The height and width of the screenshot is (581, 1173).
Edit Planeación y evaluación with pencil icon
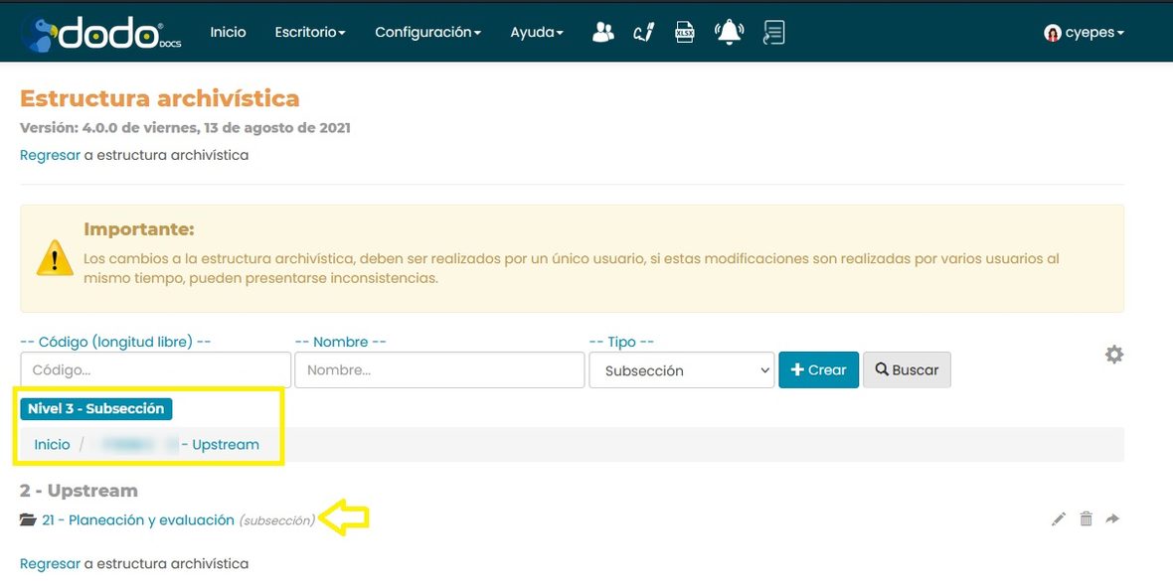coord(1058,519)
